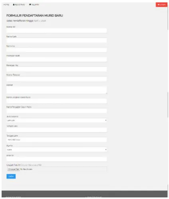This screenshot has width=169, height=199.
Task: Click the Nama Lengkap Calon Murid field
Action: click(56, 101)
